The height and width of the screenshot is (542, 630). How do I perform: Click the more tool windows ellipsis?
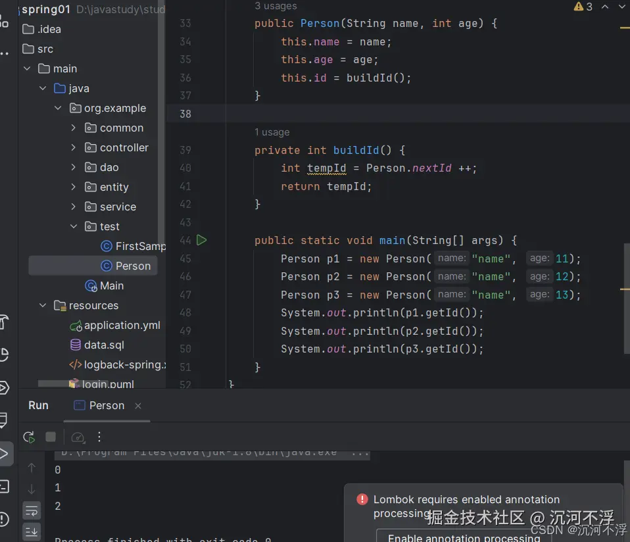pos(4,53)
